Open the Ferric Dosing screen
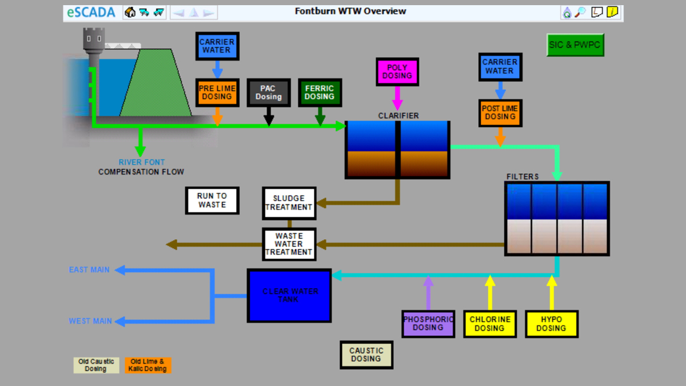The width and height of the screenshot is (686, 386). pos(320,93)
